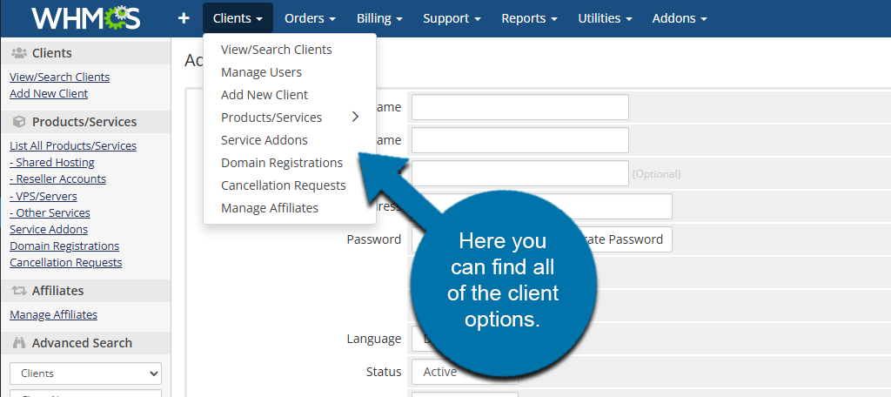
Task: Expand the Products/Services submenu arrow
Action: pyautogui.click(x=355, y=118)
